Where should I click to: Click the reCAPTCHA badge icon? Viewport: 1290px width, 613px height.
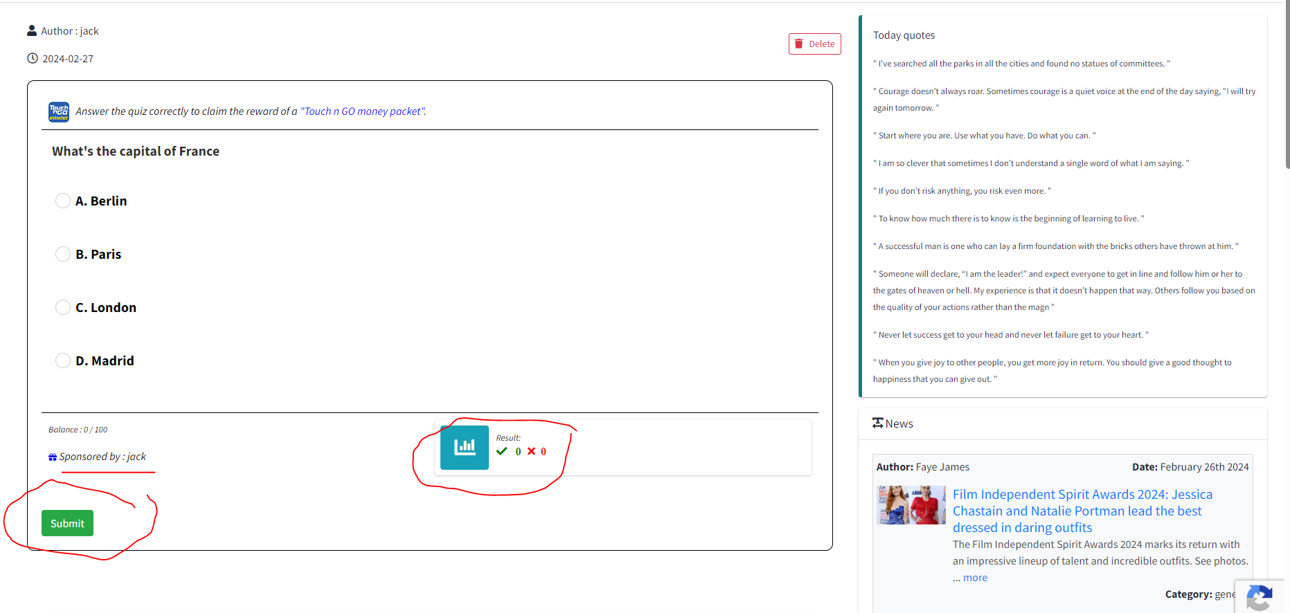(x=1260, y=597)
